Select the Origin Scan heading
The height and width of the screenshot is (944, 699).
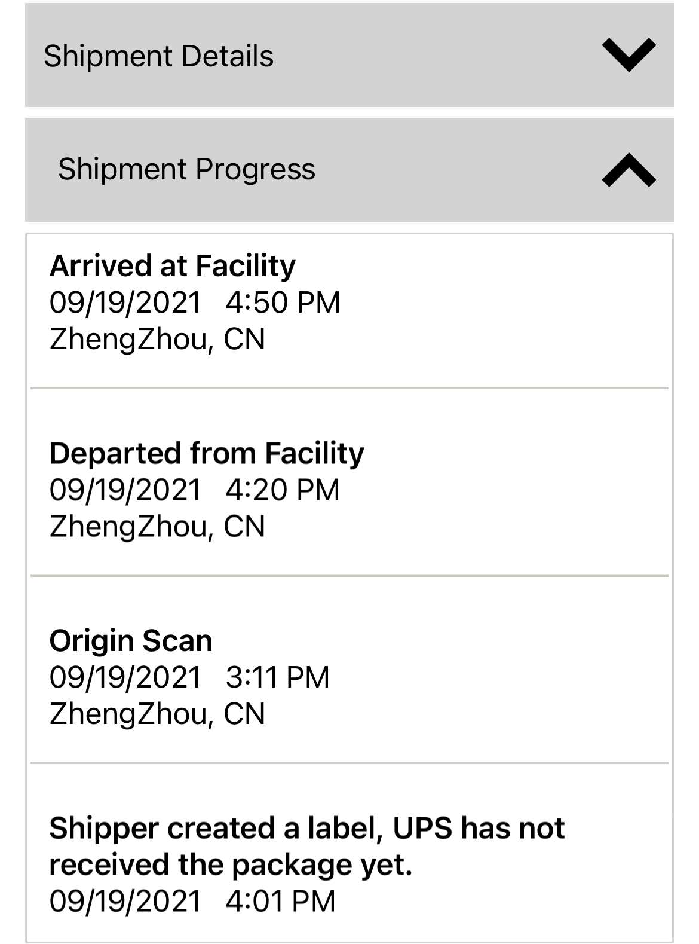pyautogui.click(x=131, y=641)
